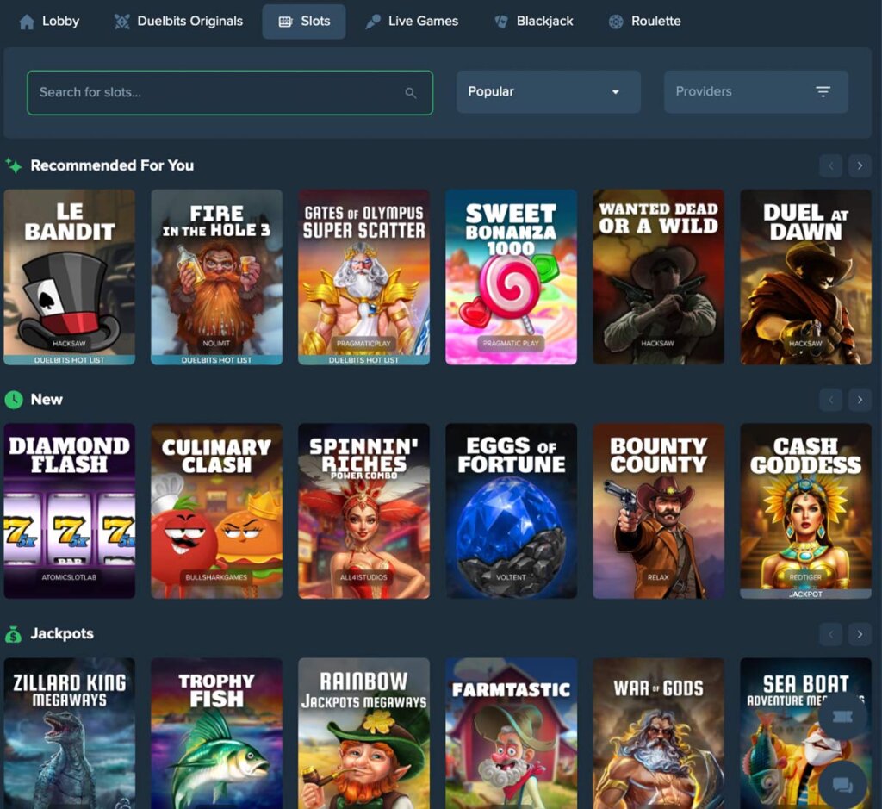Open the Duel at Dawn slot

pyautogui.click(x=806, y=277)
